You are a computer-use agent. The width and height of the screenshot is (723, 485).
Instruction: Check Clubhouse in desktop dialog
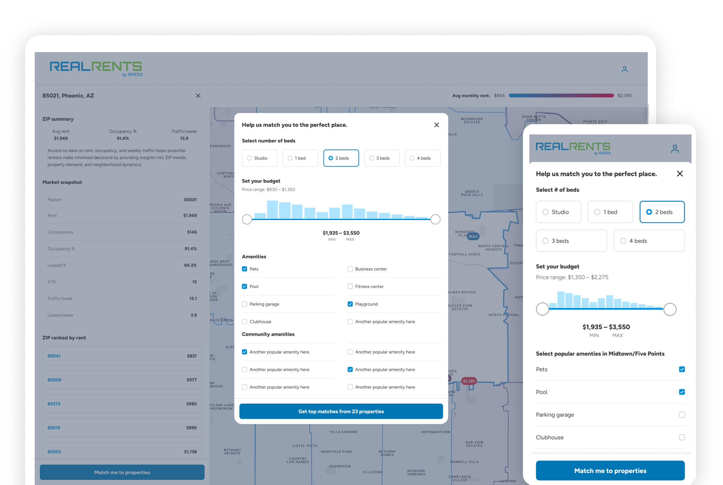[244, 322]
